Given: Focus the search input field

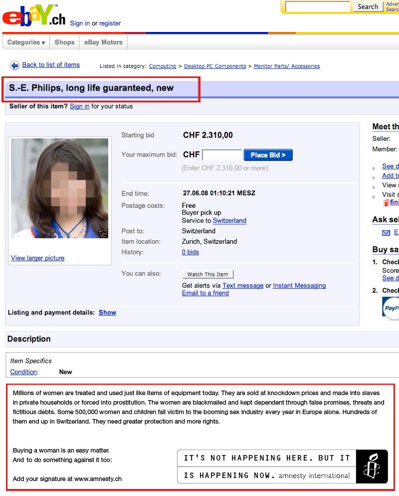Looking at the screenshot, I should (x=318, y=6).
